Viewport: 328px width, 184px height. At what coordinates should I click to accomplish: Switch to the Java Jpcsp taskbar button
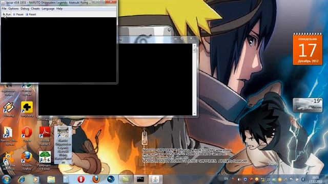click(155, 179)
